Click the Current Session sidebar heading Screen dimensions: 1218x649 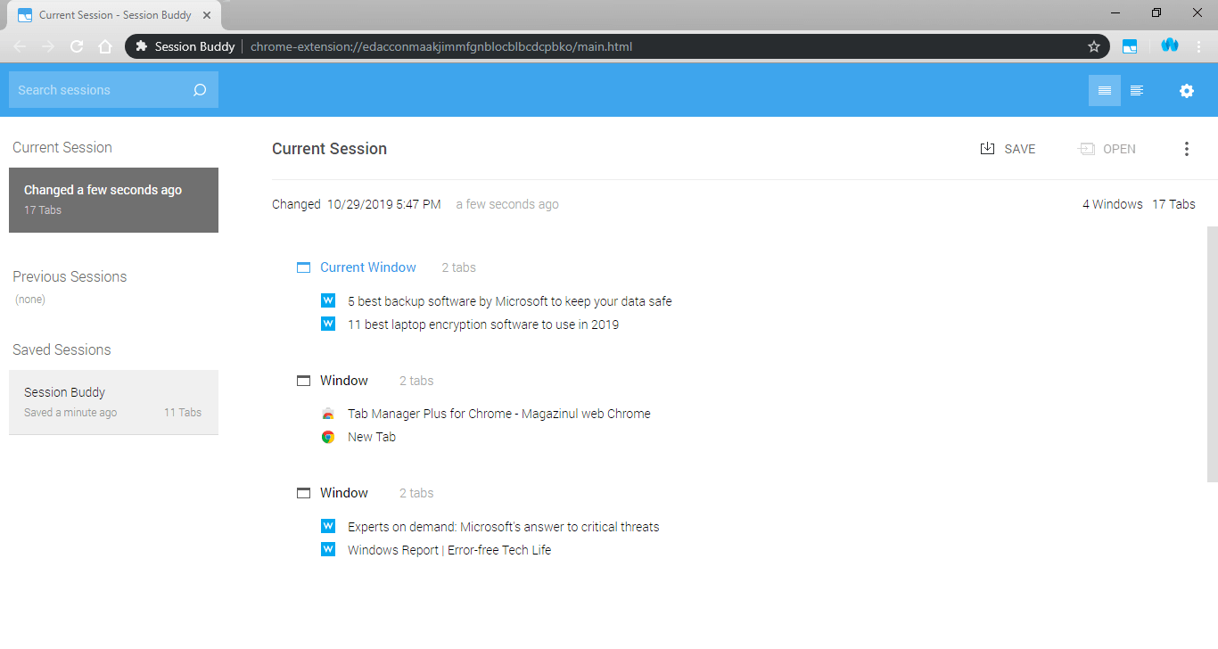[x=62, y=148]
